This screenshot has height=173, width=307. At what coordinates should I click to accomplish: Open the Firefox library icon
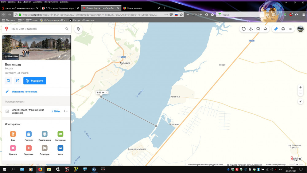(x=267, y=15)
